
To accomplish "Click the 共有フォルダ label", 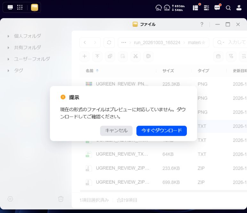I will click(x=28, y=48).
